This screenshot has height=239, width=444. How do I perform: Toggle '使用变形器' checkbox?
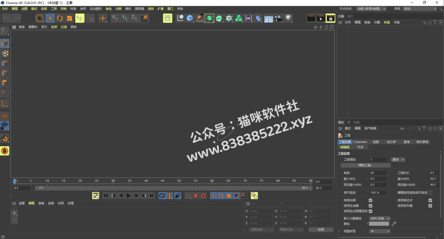(430, 206)
